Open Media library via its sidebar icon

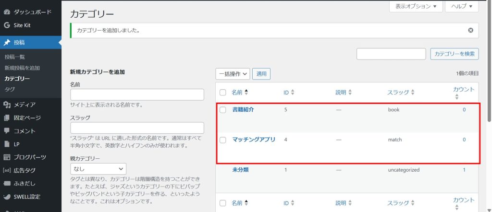(x=7, y=105)
